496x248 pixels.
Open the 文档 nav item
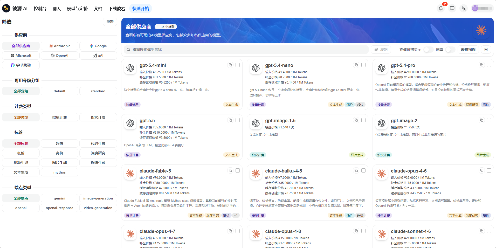click(98, 9)
